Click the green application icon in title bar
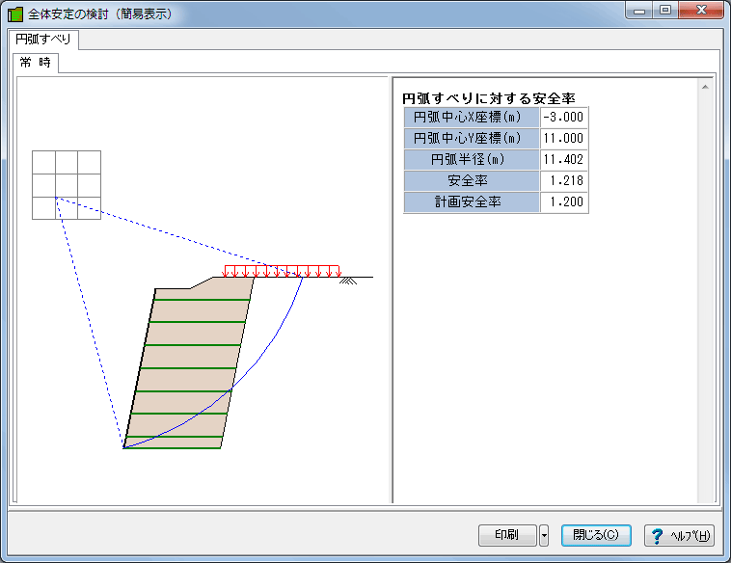Image resolution: width=731 pixels, height=563 pixels. coord(14,14)
